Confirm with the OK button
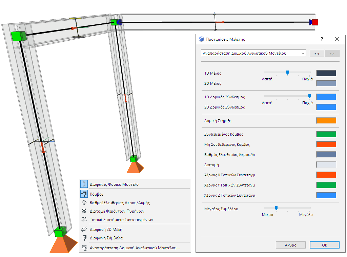 [324, 245]
